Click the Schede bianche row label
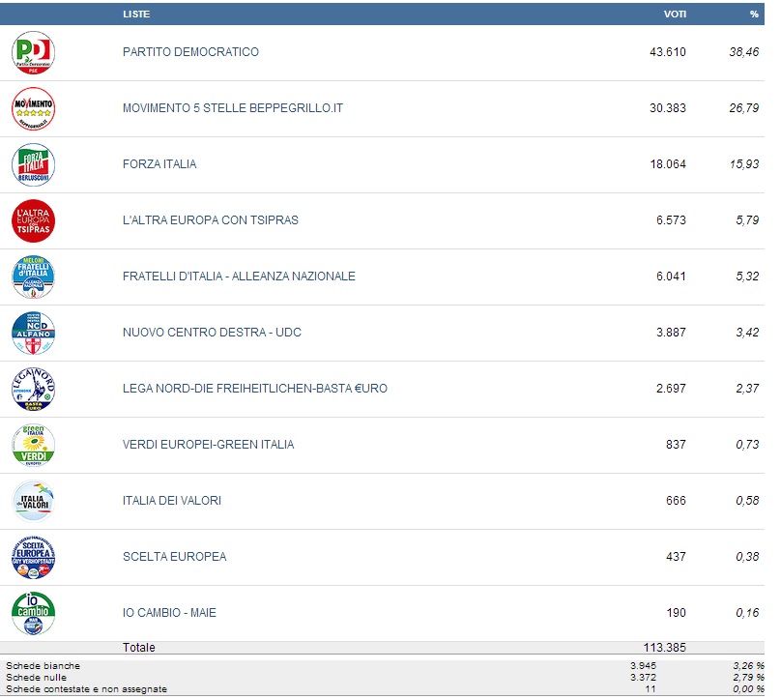The image size is (781, 699). [43, 666]
